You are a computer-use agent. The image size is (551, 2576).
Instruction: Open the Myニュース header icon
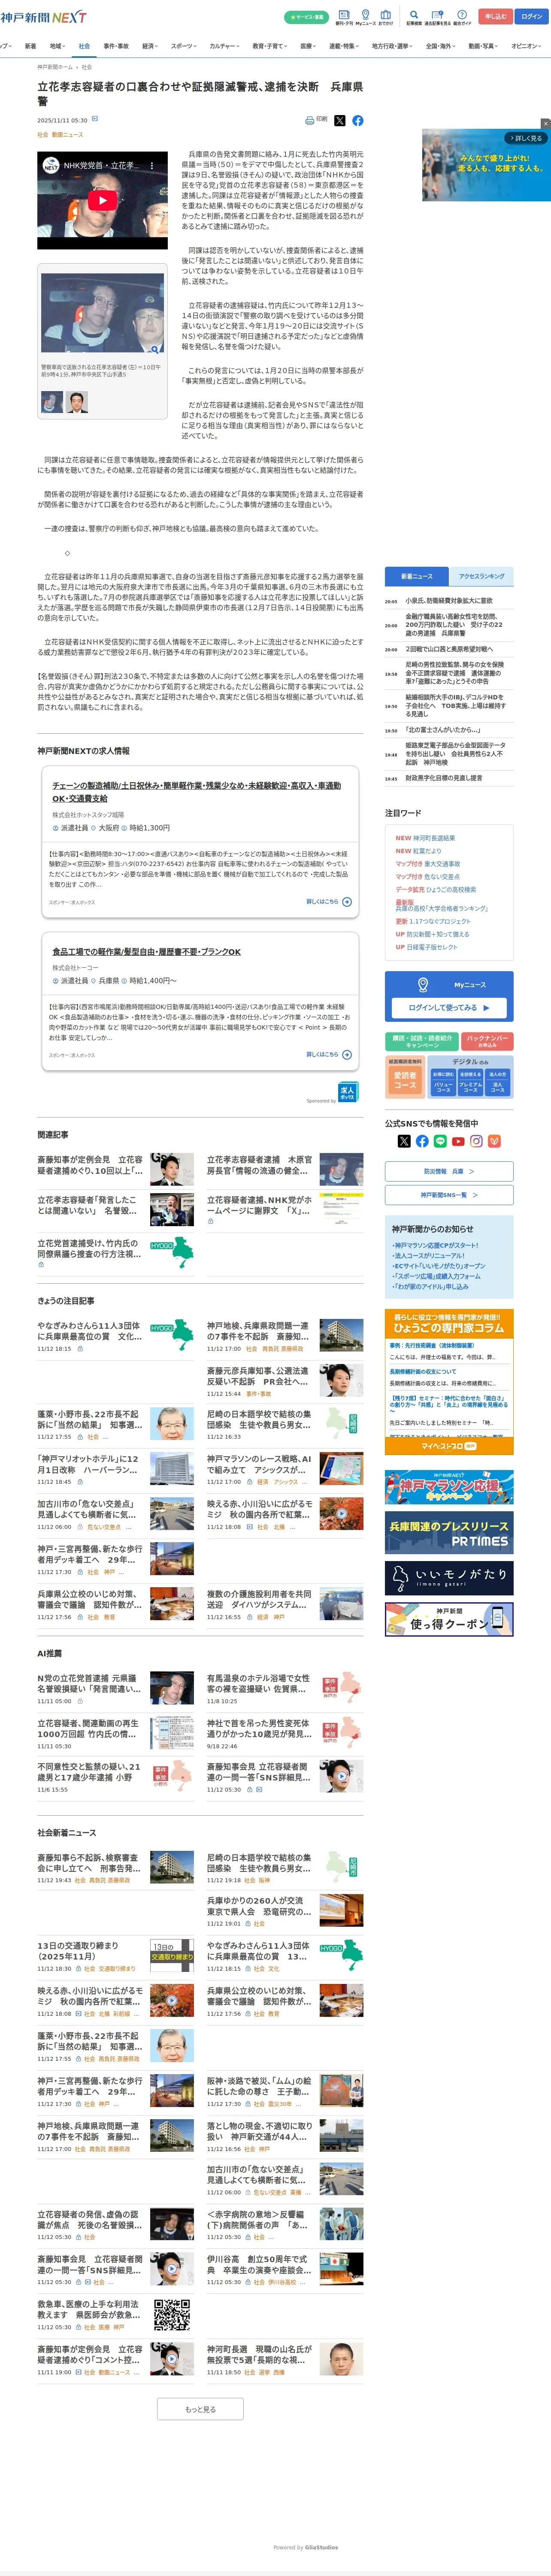click(365, 17)
